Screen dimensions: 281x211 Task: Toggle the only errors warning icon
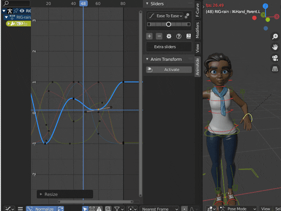(x=99, y=209)
